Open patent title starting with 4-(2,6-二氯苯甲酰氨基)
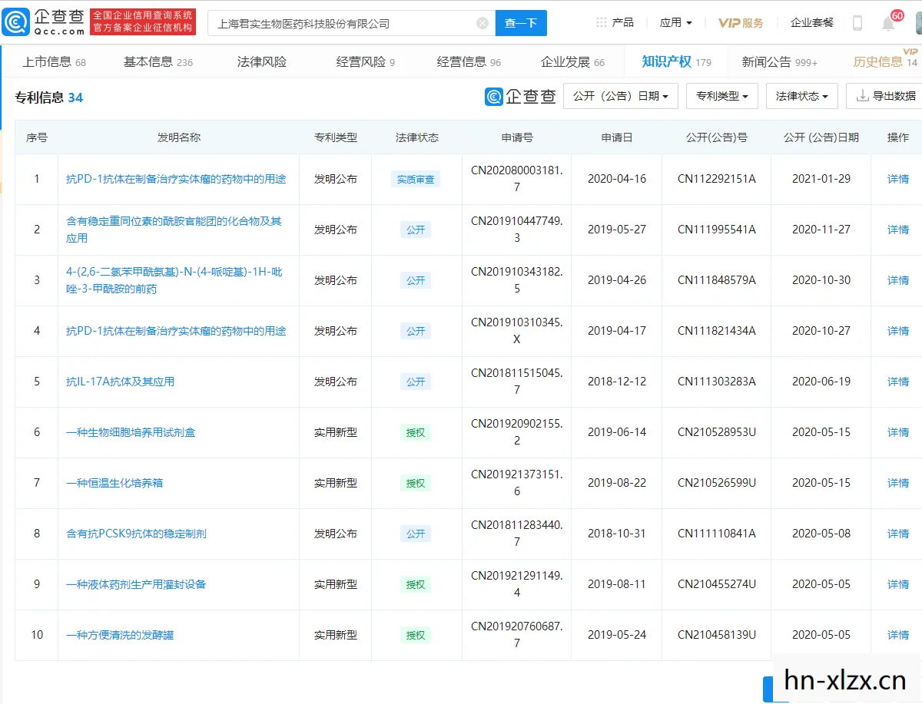This screenshot has height=704, width=922. (x=174, y=280)
